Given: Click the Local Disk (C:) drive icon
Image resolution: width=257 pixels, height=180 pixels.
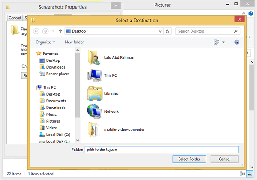Looking at the screenshot, I should click(42, 135).
